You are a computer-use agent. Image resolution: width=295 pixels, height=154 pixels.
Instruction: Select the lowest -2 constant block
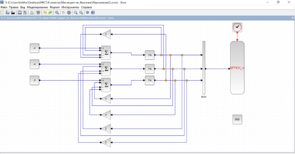(x=34, y=80)
